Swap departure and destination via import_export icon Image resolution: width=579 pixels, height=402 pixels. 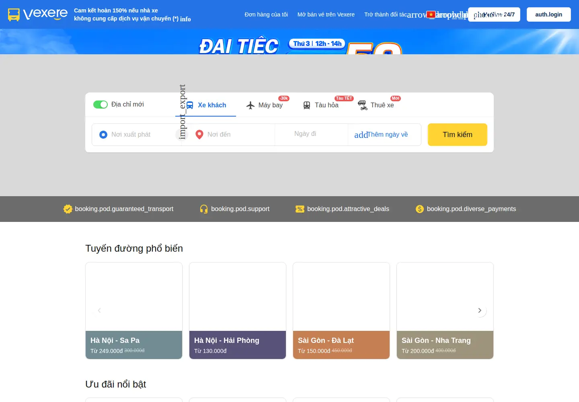[x=182, y=135]
